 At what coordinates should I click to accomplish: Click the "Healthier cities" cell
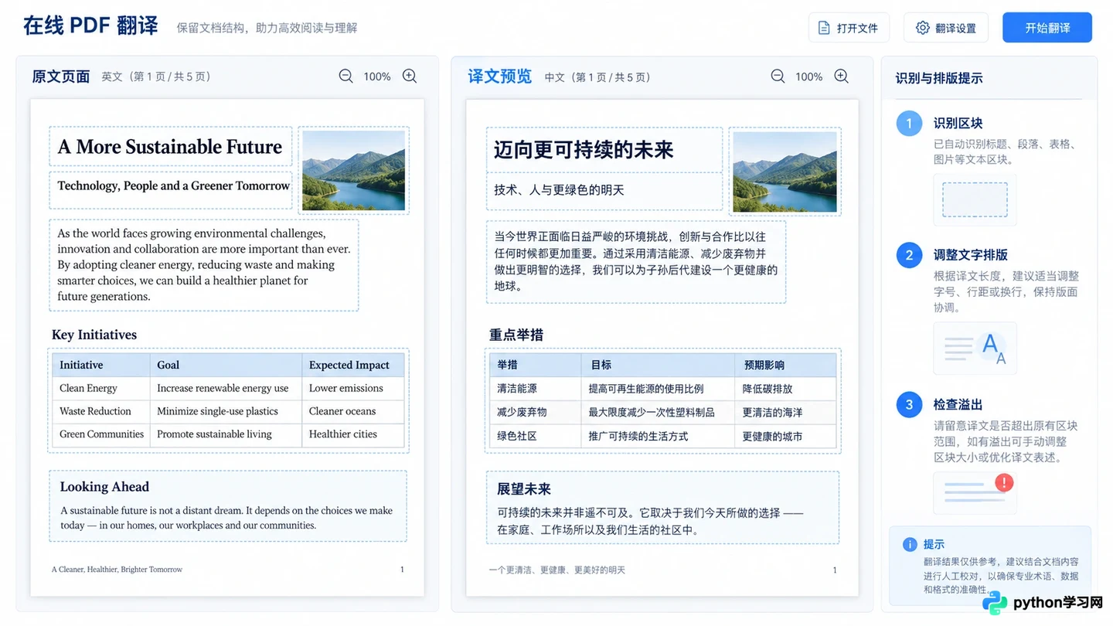353,434
